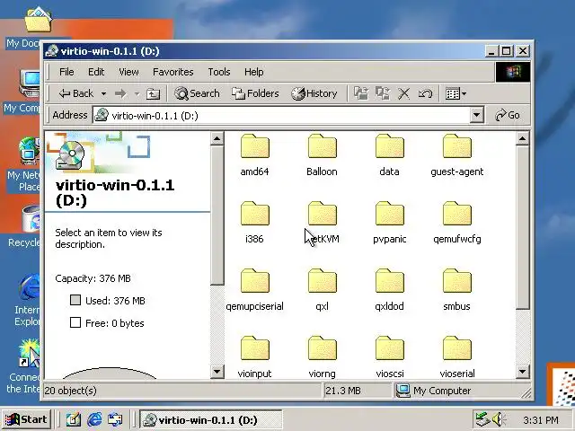Expand the Address bar dropdown
Viewport: 575px width, 431px height.
pos(476,116)
